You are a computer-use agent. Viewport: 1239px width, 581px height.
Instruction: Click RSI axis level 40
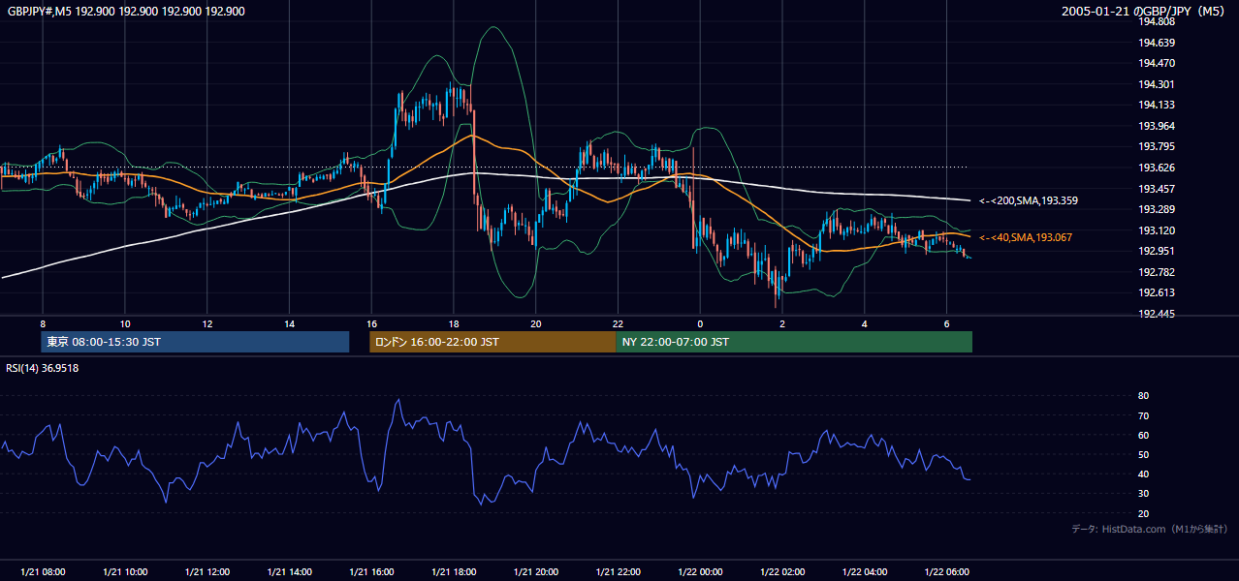coord(1143,474)
